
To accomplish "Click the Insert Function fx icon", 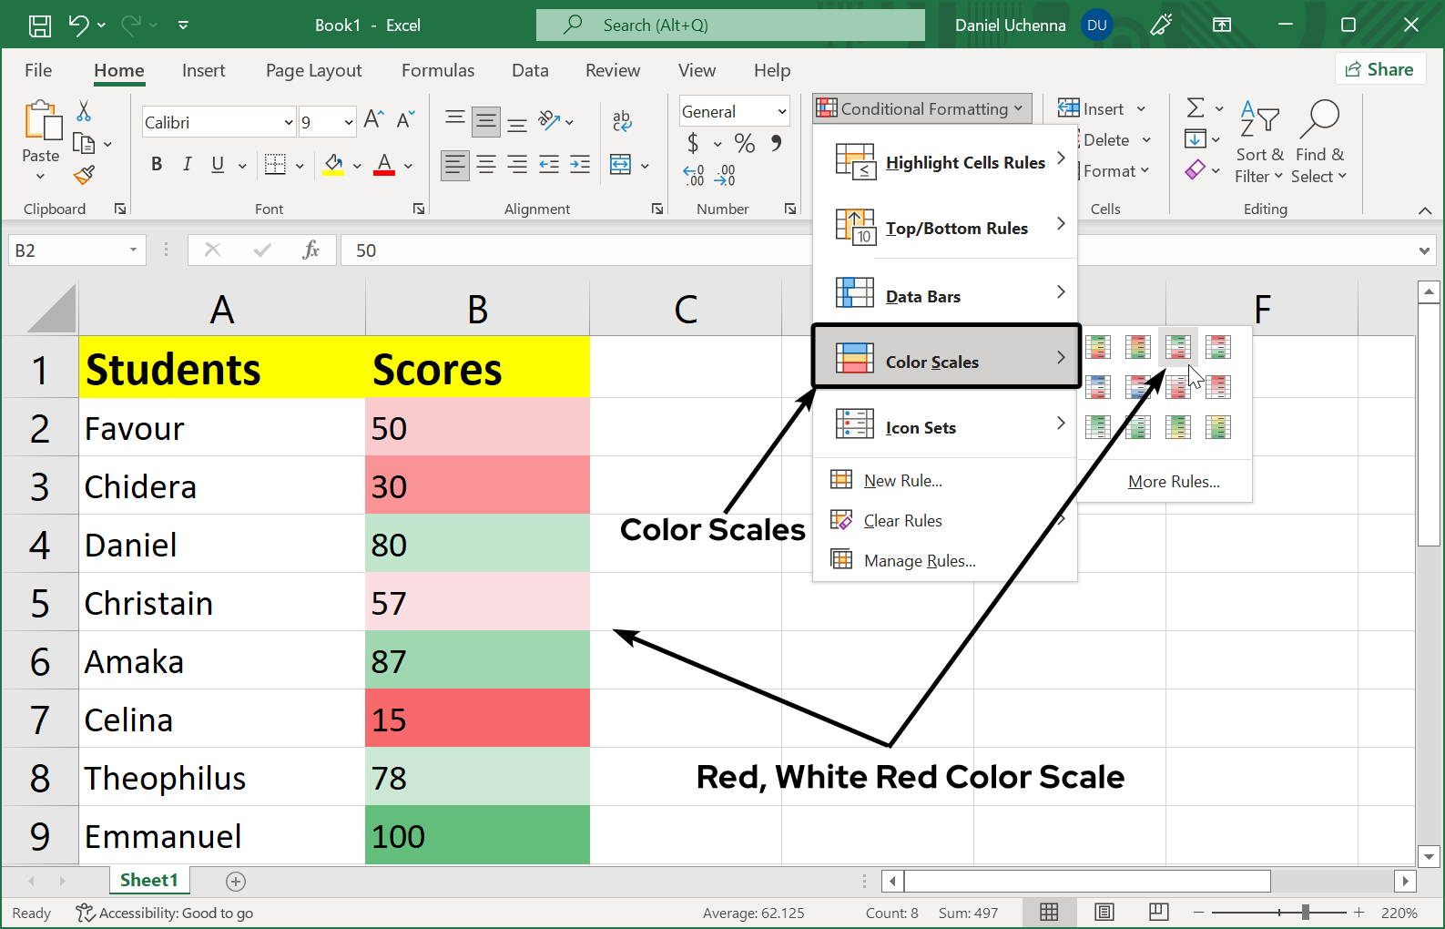I will [310, 250].
